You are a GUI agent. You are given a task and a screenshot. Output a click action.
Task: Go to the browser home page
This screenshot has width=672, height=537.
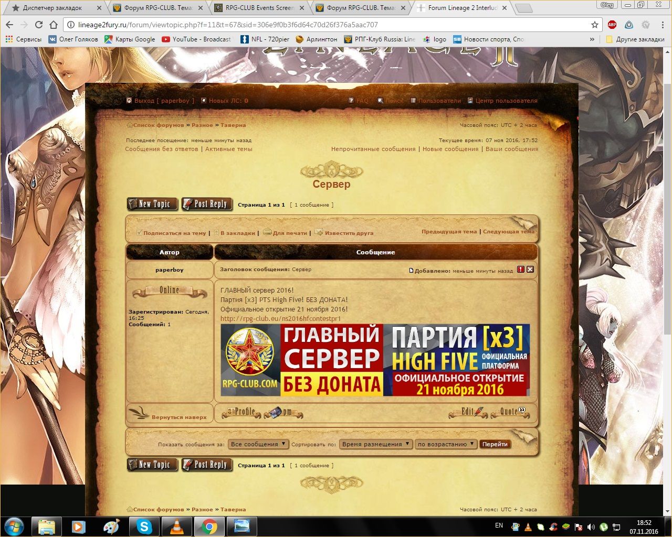pyautogui.click(x=53, y=25)
